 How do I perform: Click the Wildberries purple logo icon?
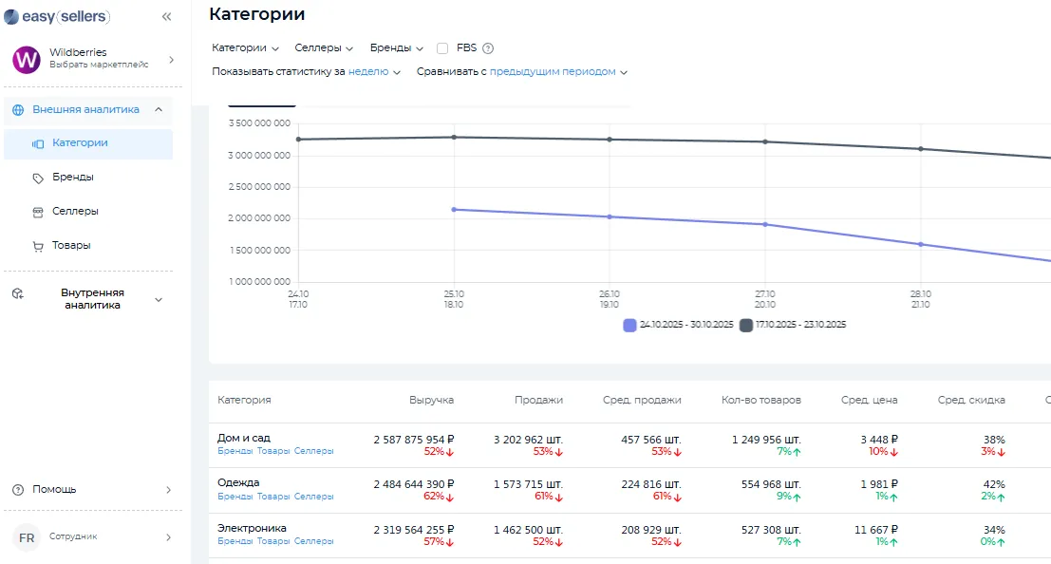[x=26, y=59]
